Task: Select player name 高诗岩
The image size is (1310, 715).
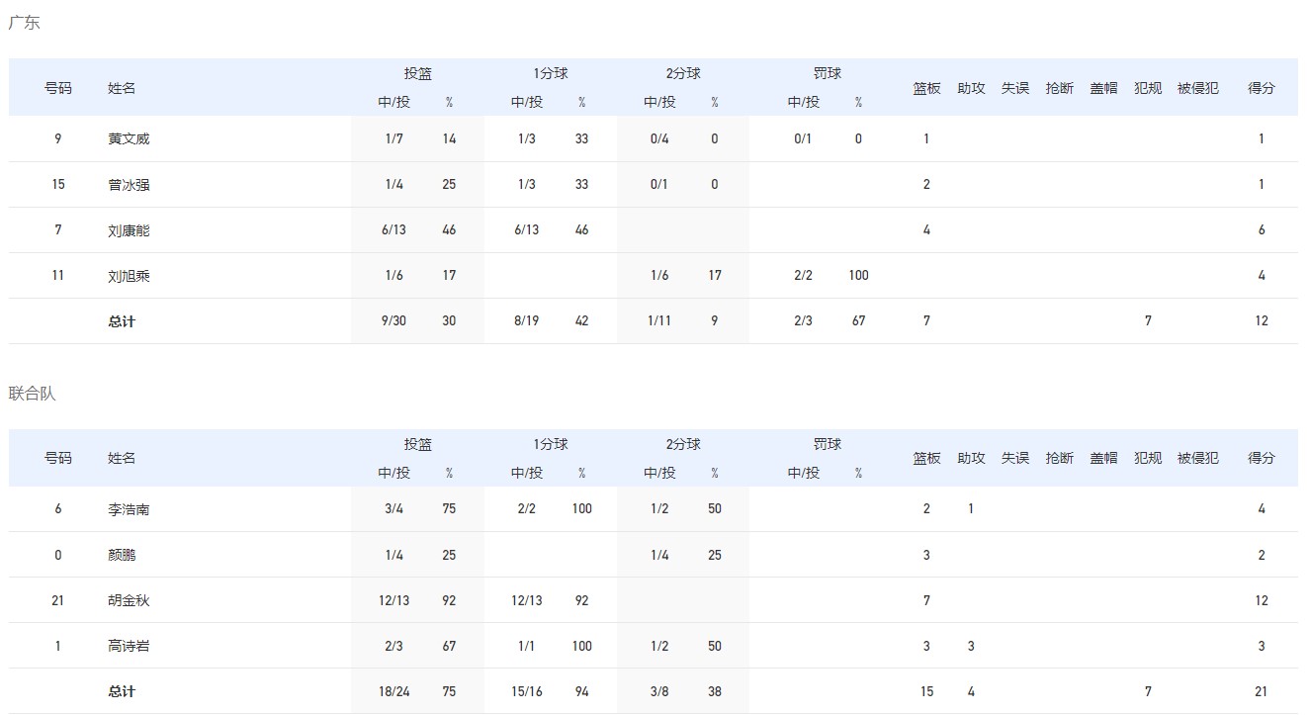Action: tap(129, 646)
